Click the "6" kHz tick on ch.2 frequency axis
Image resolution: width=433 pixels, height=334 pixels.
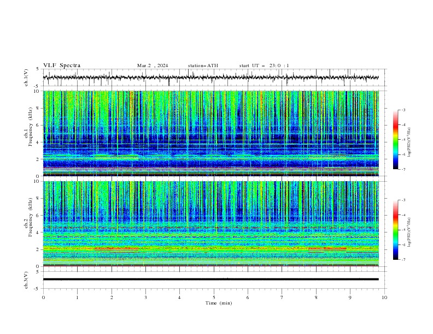(x=38, y=216)
